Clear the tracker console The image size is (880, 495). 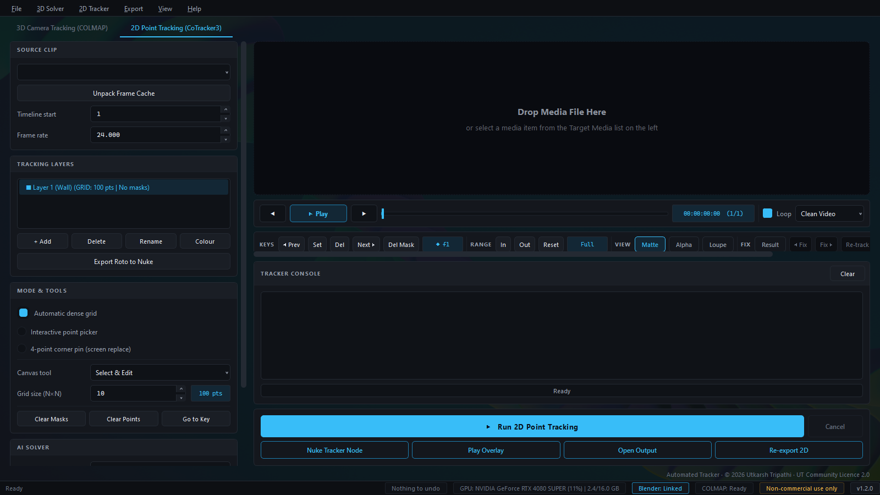[848, 274]
